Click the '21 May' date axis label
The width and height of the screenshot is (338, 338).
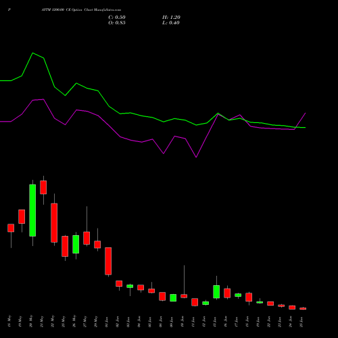point(42,321)
